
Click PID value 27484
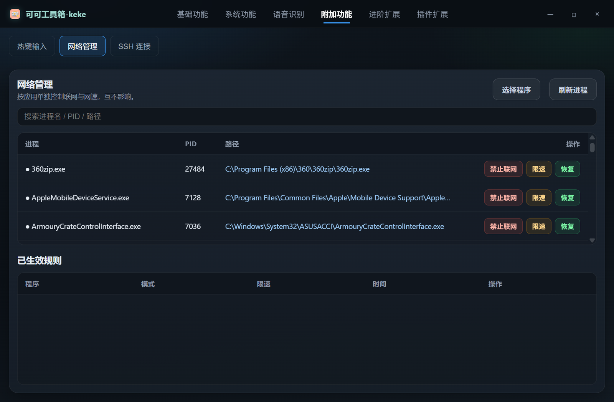(195, 169)
